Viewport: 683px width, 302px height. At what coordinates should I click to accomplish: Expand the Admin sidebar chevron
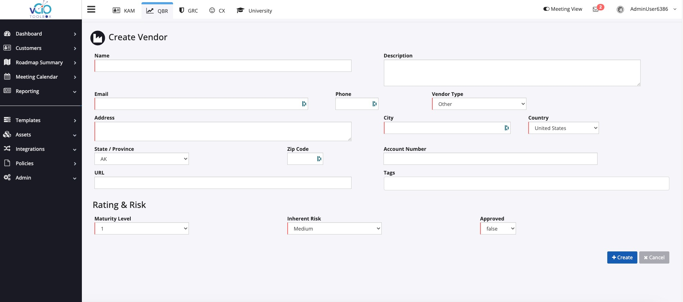(x=75, y=178)
